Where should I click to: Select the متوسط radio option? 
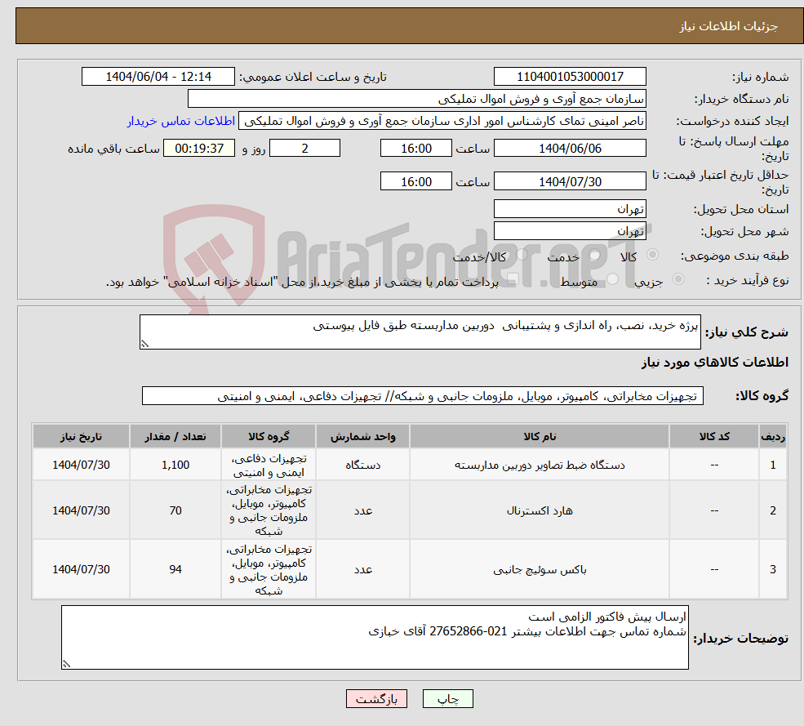612,278
